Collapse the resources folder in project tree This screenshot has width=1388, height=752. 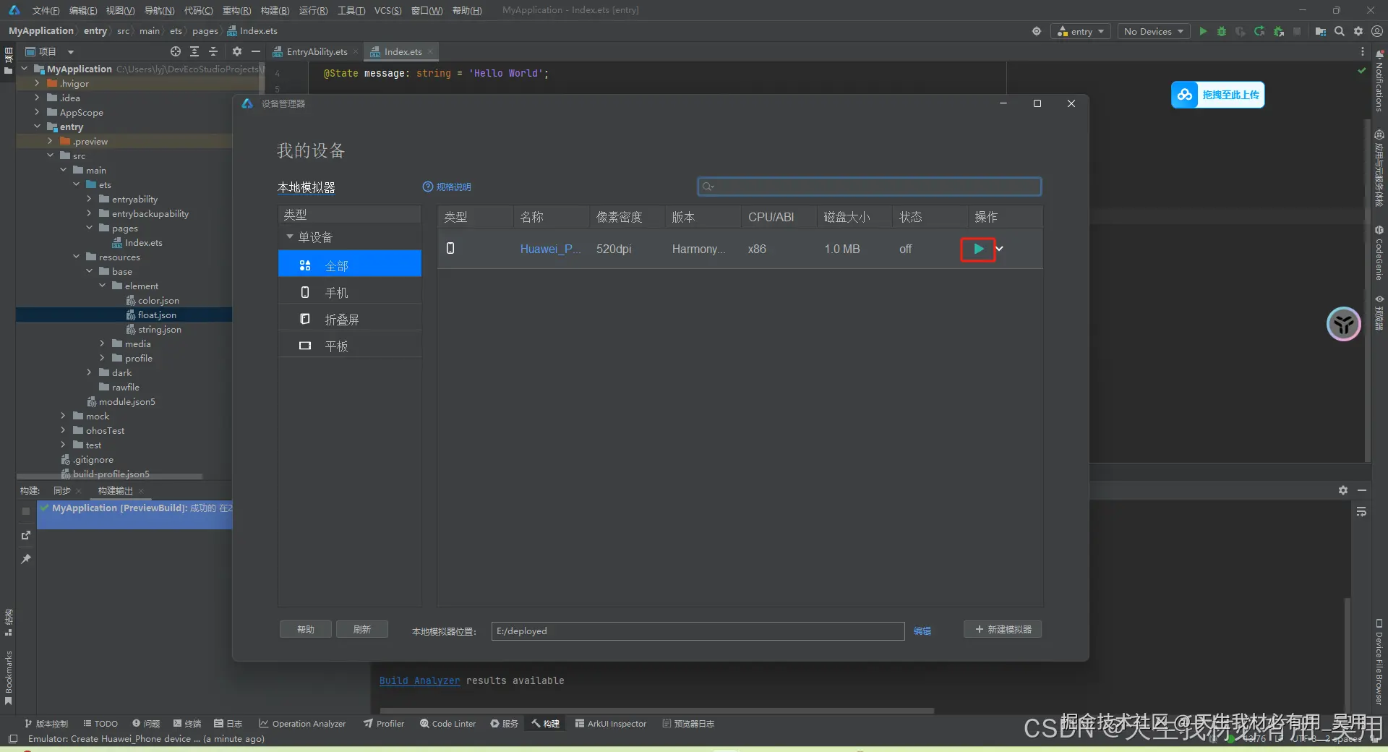(x=76, y=257)
